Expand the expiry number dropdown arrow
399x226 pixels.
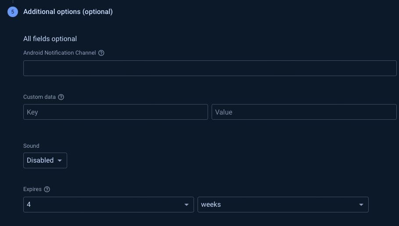coord(187,205)
